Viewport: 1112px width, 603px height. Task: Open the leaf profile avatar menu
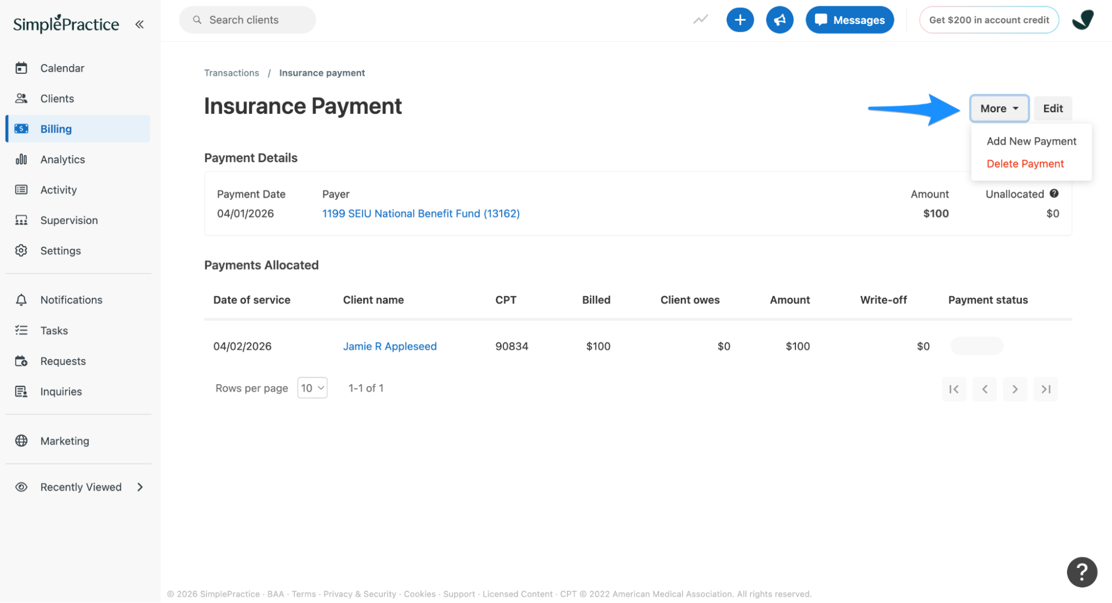click(x=1083, y=20)
